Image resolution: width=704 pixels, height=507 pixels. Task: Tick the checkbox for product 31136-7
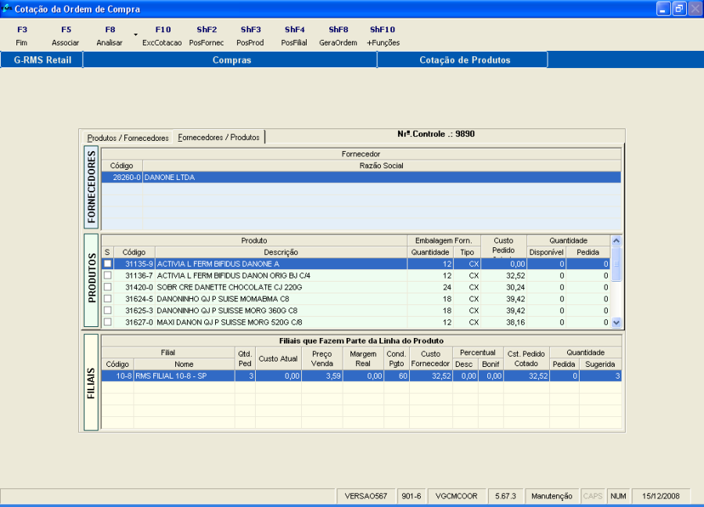pyautogui.click(x=108, y=275)
